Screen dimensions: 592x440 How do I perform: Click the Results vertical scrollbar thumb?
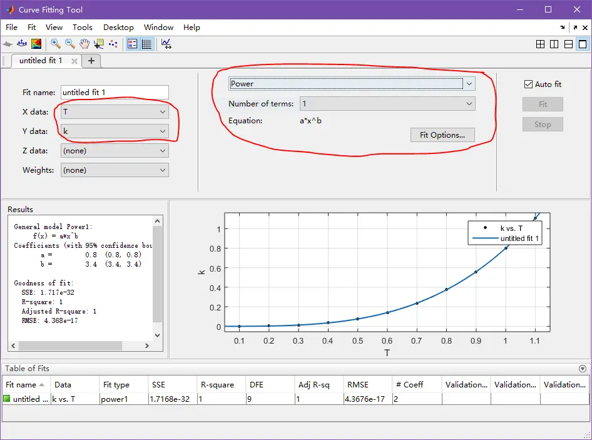(x=158, y=274)
